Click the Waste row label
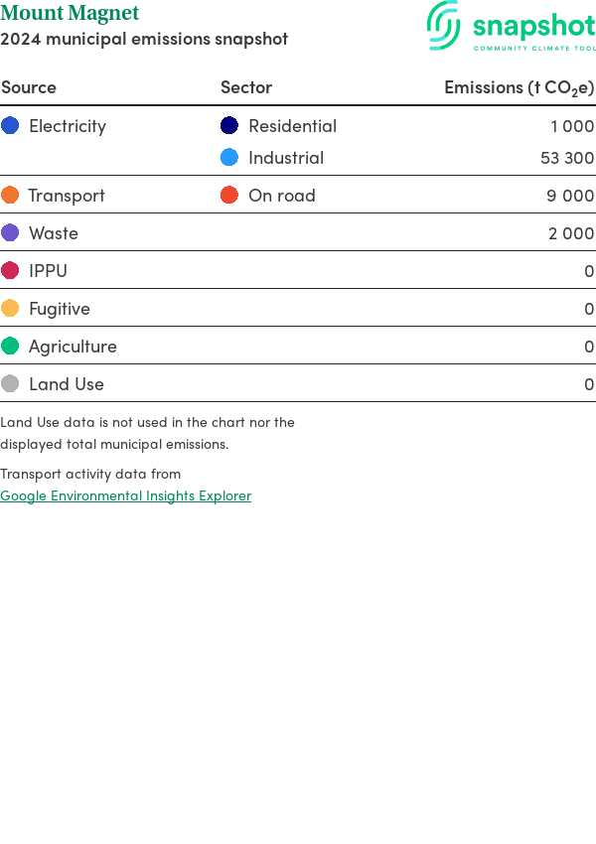The image size is (596, 844). [54, 233]
